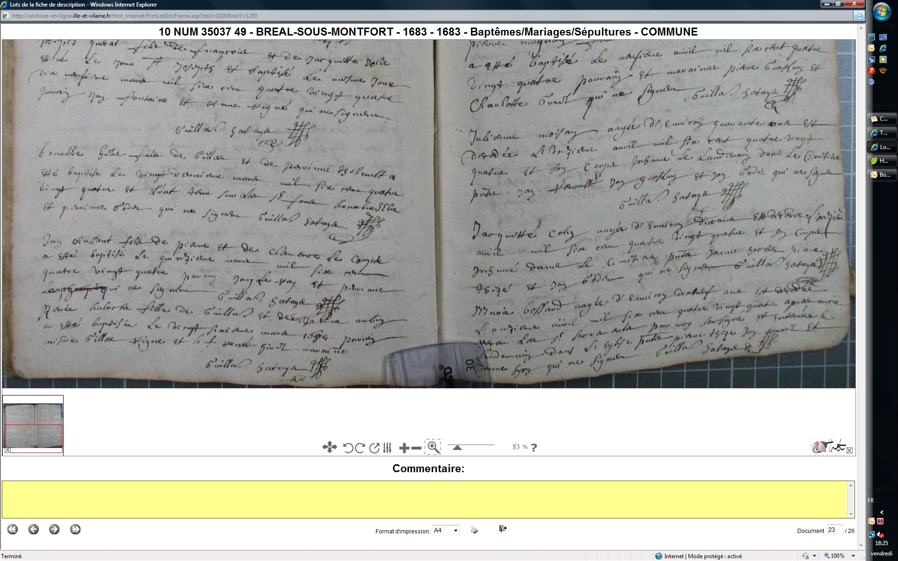The height and width of the screenshot is (561, 898).
Task: Select the pan/move image tool
Action: (x=329, y=447)
